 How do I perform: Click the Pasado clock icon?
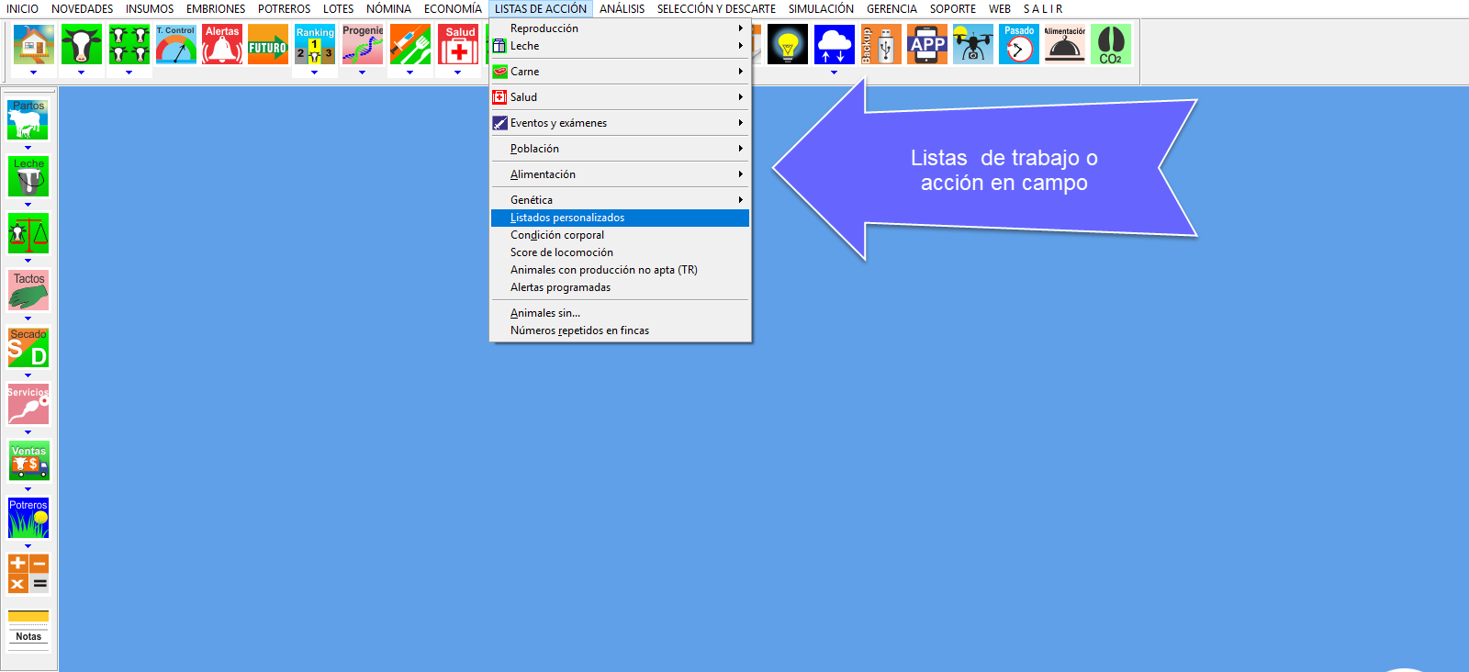(1019, 44)
